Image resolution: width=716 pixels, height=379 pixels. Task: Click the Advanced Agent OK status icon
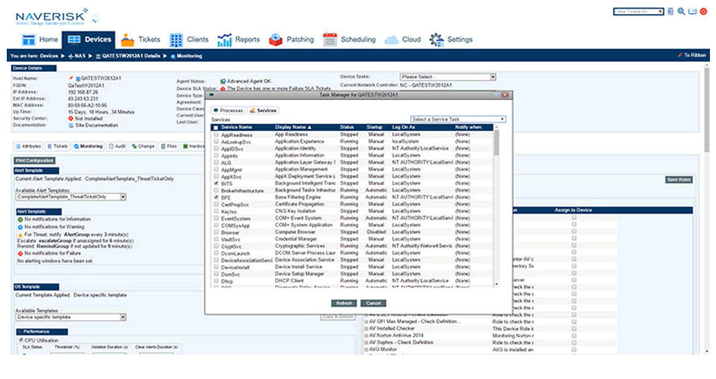tap(223, 81)
